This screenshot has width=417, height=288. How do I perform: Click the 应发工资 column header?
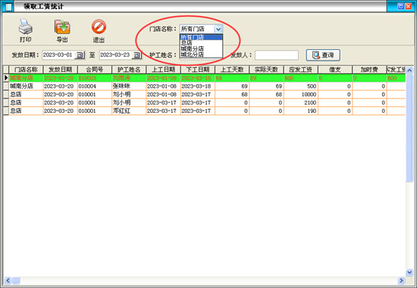pos(300,70)
